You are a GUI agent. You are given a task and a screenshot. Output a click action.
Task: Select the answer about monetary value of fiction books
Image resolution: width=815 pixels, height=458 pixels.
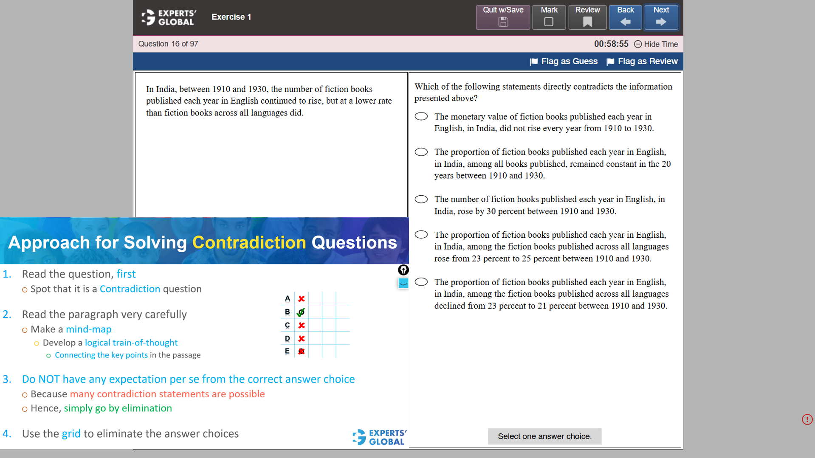(421, 116)
